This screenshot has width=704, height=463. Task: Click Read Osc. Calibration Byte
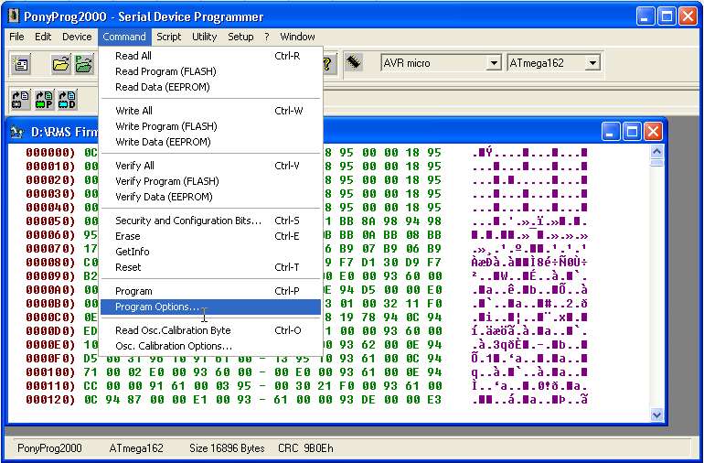173,330
